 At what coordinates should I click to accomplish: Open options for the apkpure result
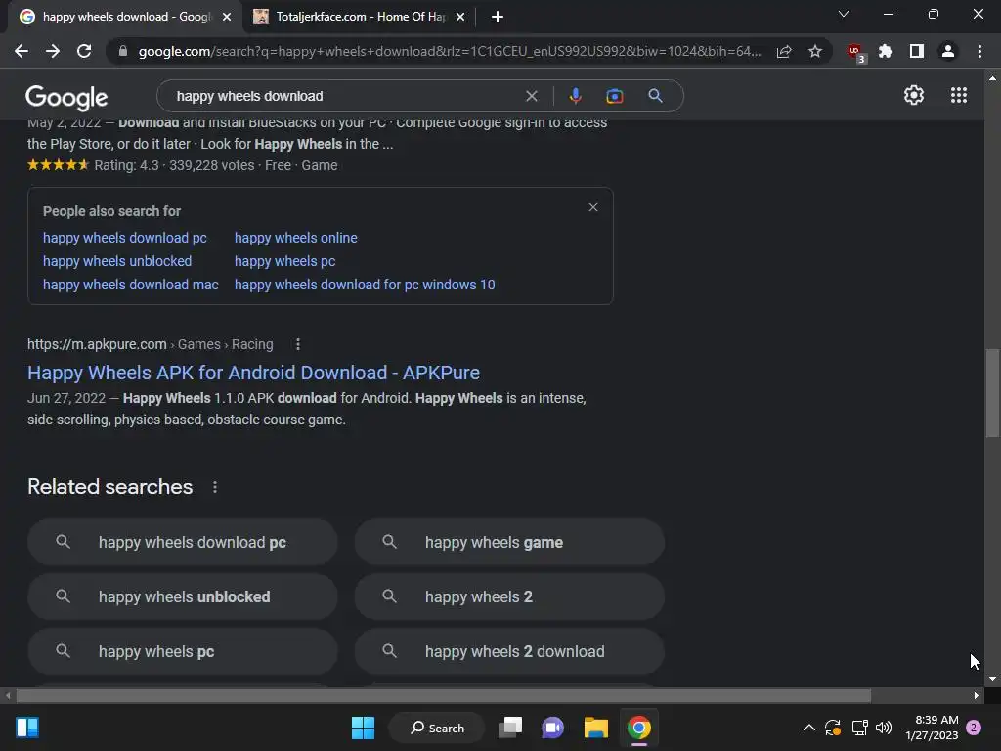[298, 345]
